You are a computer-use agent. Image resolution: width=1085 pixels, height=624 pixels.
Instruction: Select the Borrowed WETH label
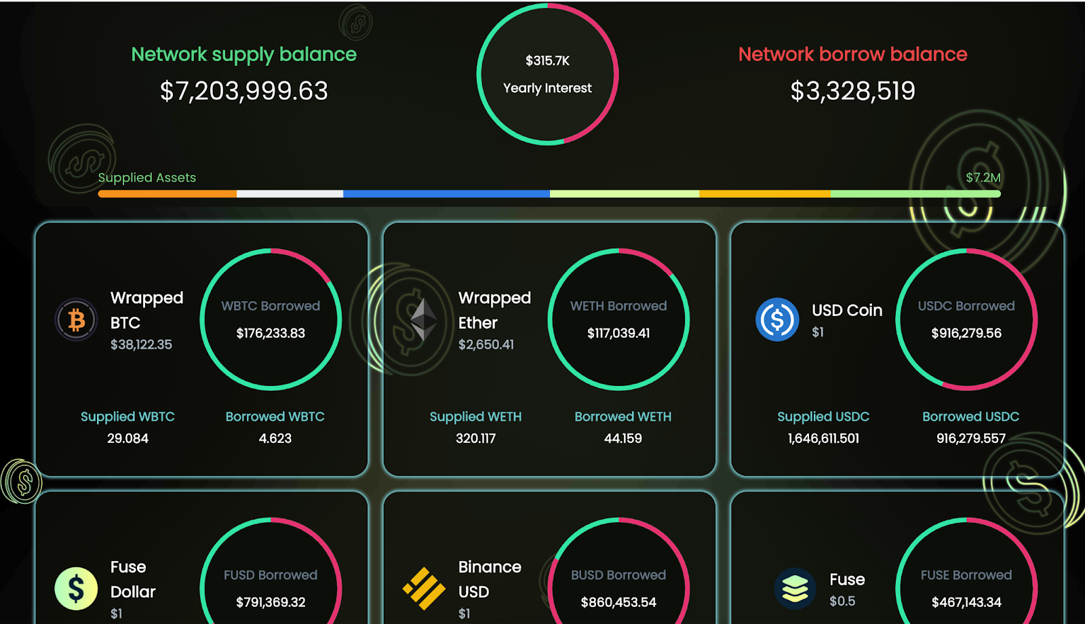[623, 416]
